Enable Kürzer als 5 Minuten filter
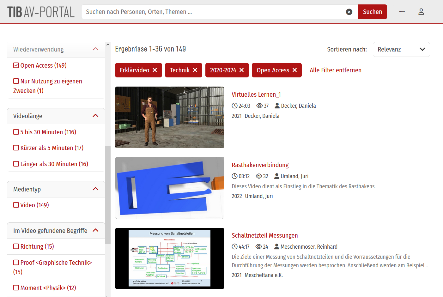The width and height of the screenshot is (443, 297). click(16, 148)
